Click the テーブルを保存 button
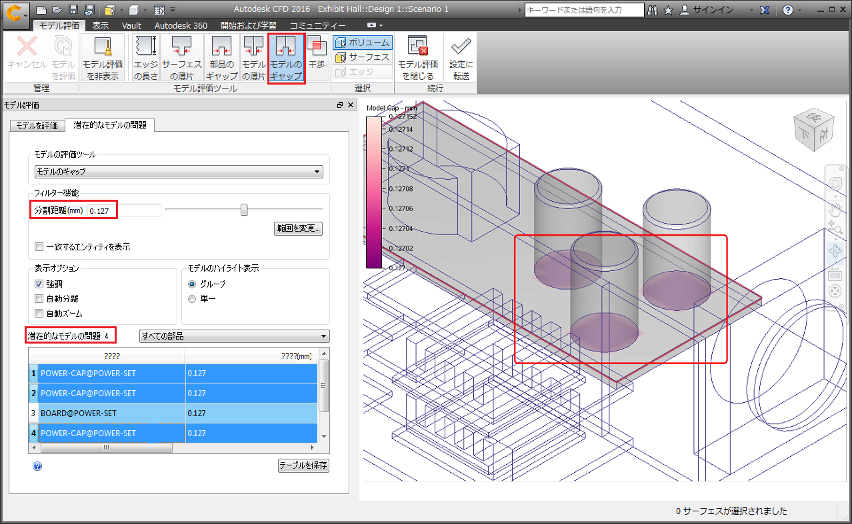This screenshot has height=524, width=852. tap(304, 465)
